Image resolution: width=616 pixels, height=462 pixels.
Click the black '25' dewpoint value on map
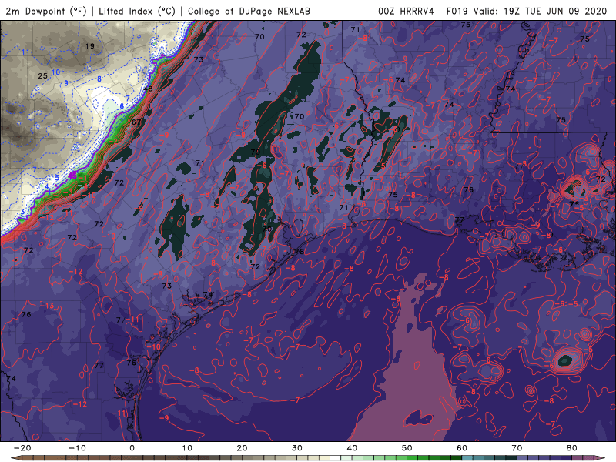click(42, 75)
